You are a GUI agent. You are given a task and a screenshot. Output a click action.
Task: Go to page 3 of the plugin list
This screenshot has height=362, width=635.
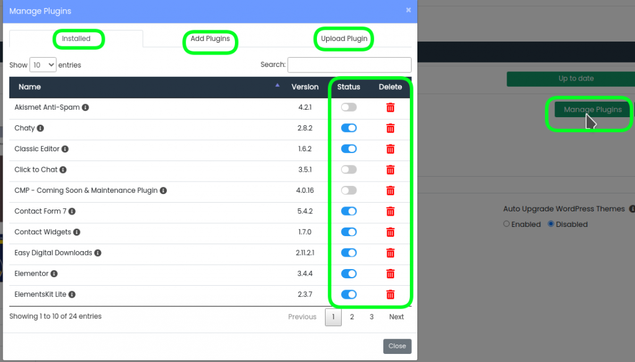pyautogui.click(x=370, y=317)
